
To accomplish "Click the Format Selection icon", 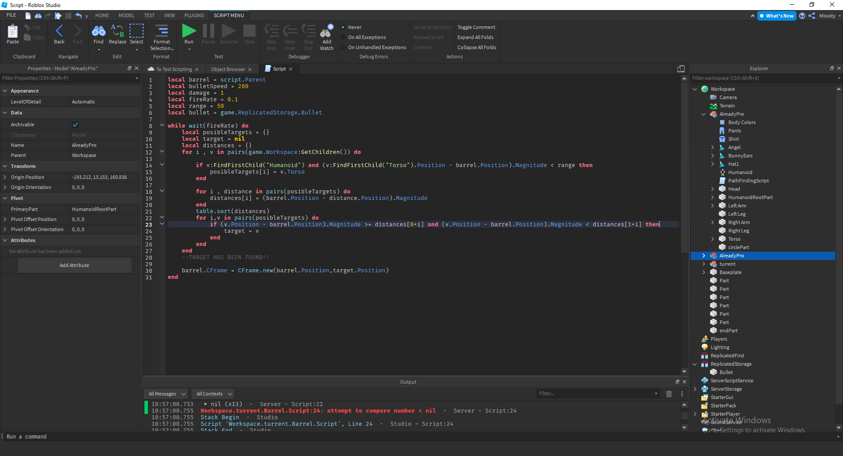I will pyautogui.click(x=162, y=32).
